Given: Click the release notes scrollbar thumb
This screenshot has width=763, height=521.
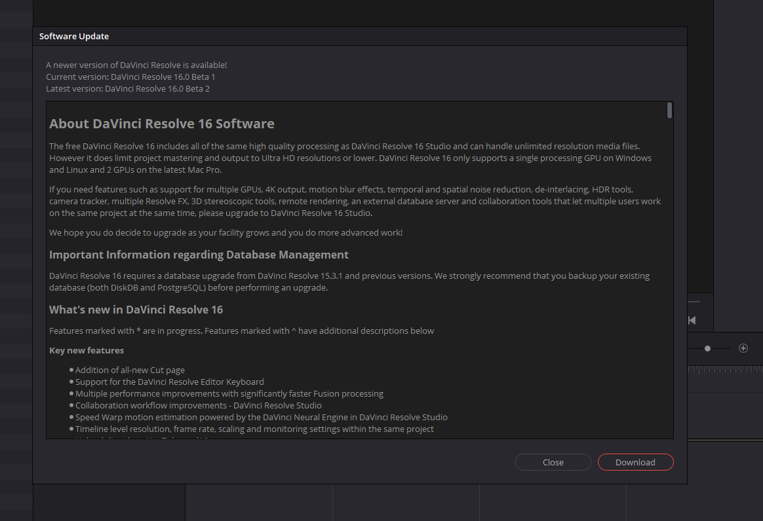Looking at the screenshot, I should point(669,111).
